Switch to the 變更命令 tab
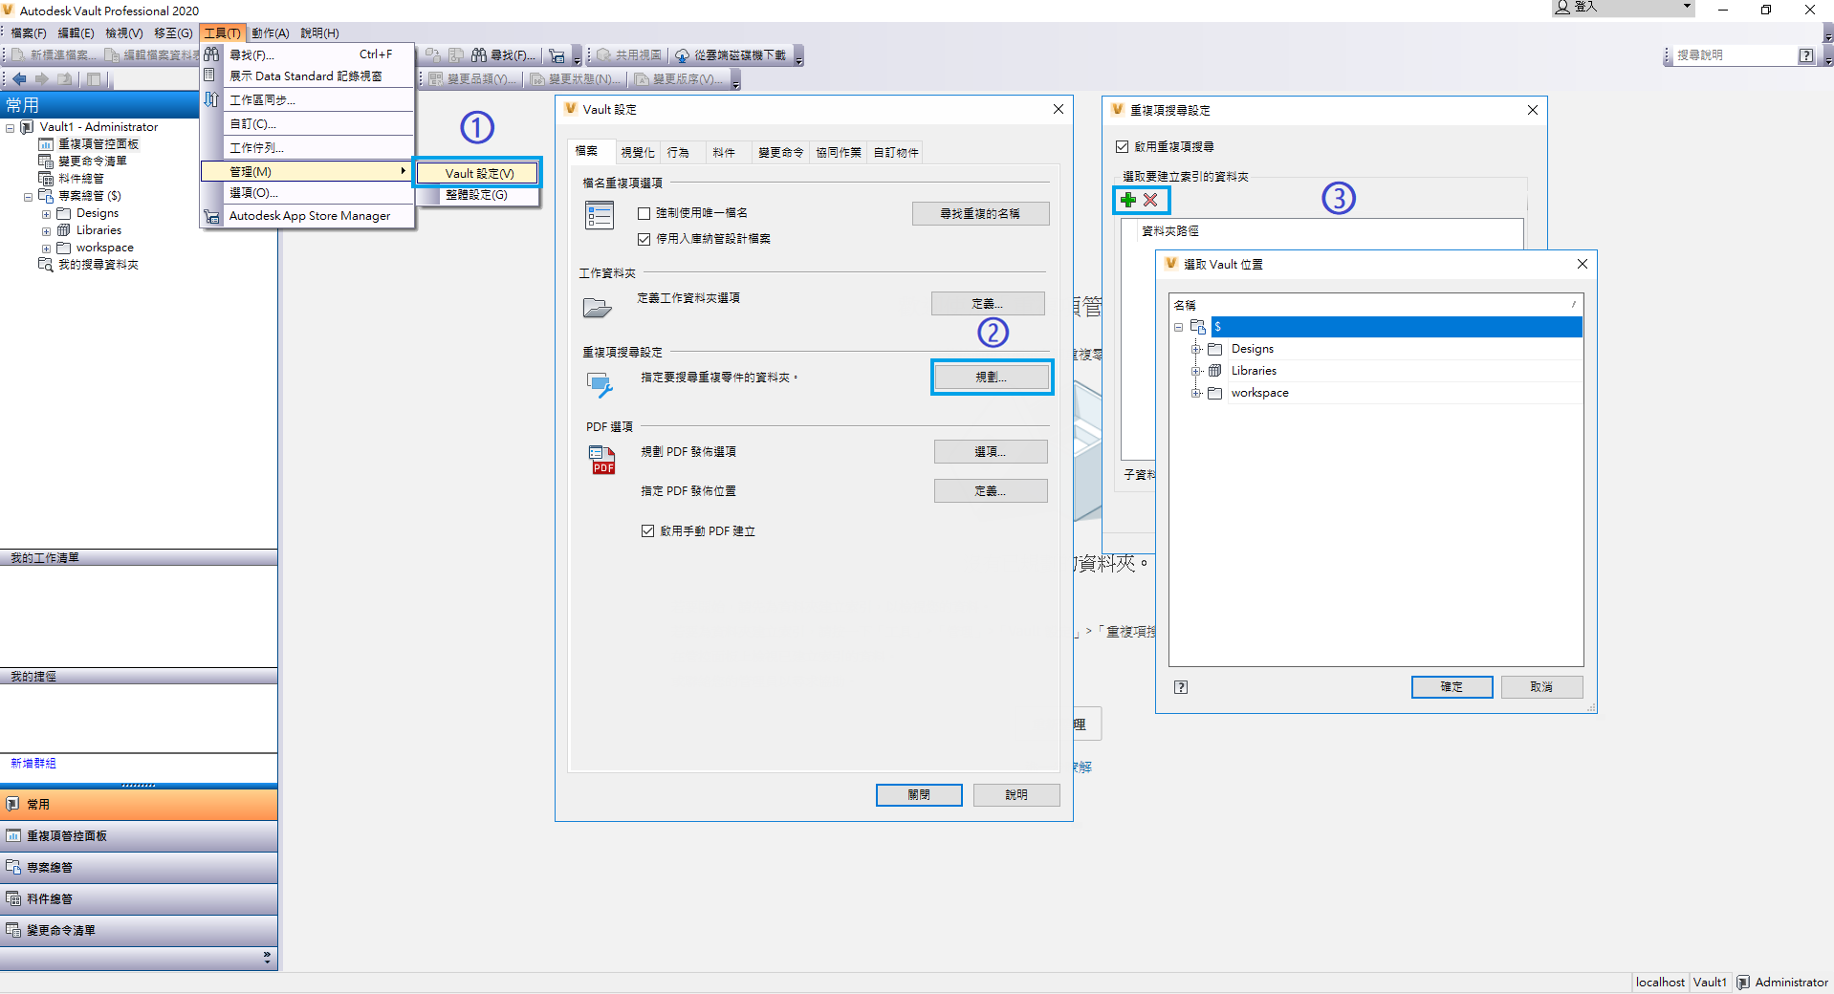1834x994 pixels. 781,153
